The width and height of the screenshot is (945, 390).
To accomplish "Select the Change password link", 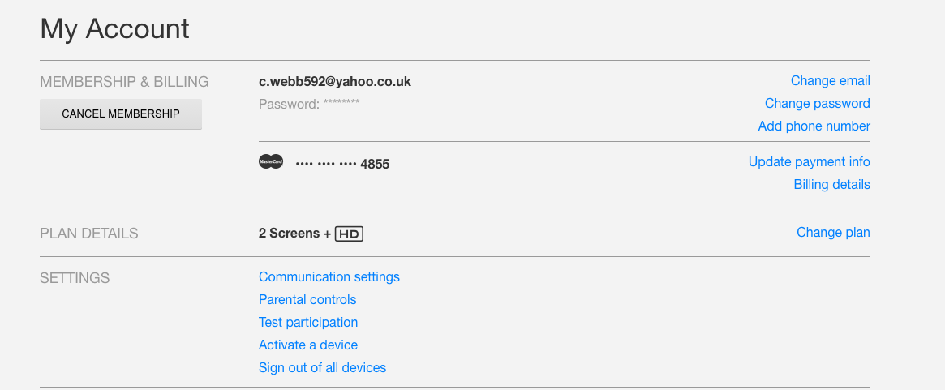I will tap(817, 104).
